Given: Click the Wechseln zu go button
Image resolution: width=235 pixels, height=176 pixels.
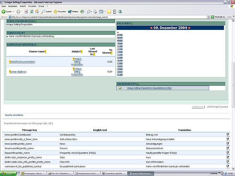Looking at the screenshot, I should [218, 17].
